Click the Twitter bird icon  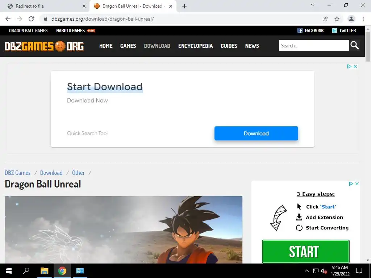click(334, 30)
